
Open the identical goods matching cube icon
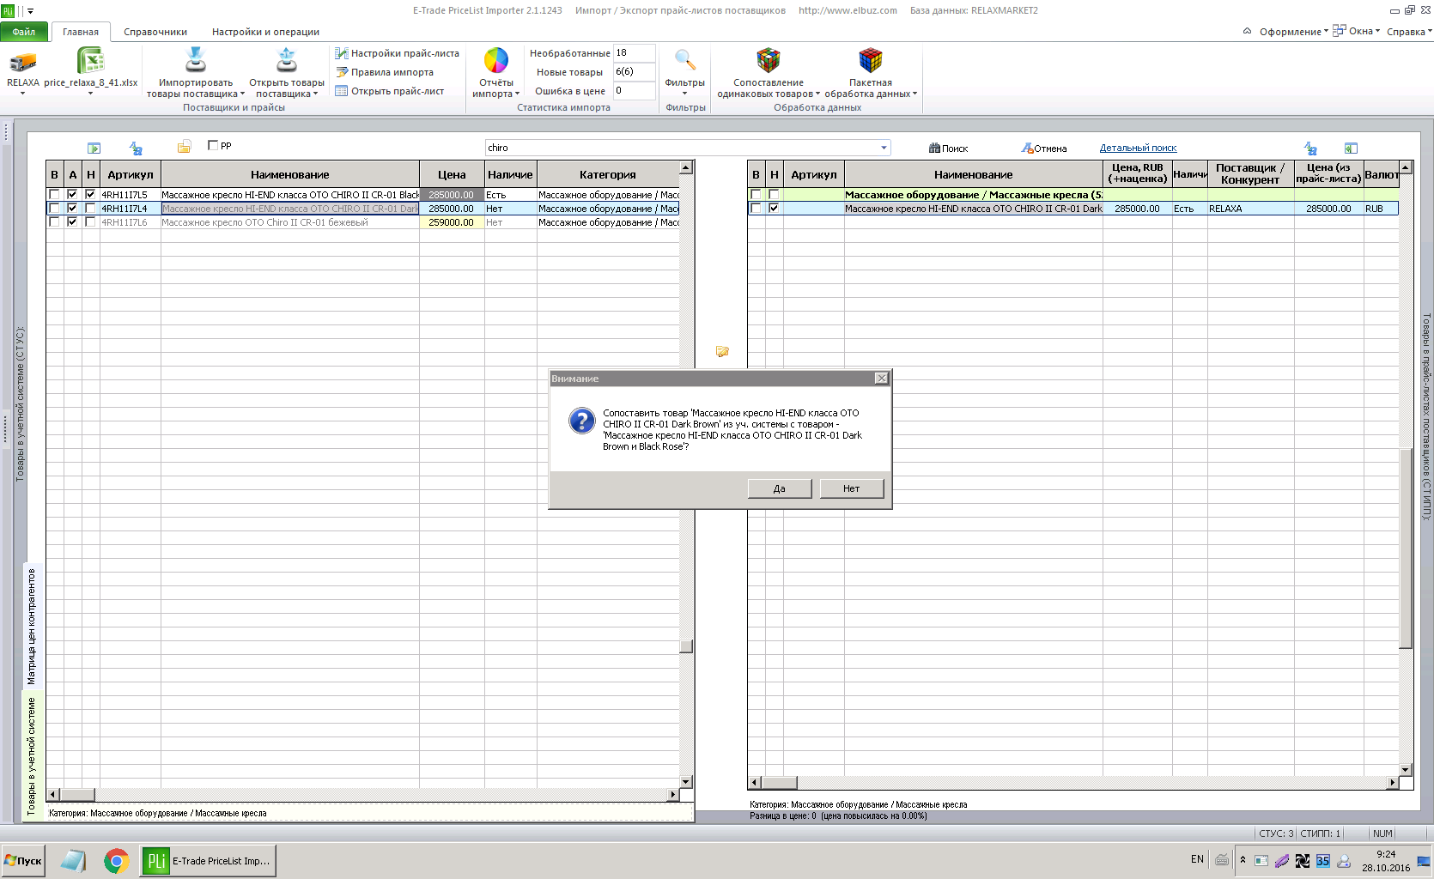pos(769,60)
